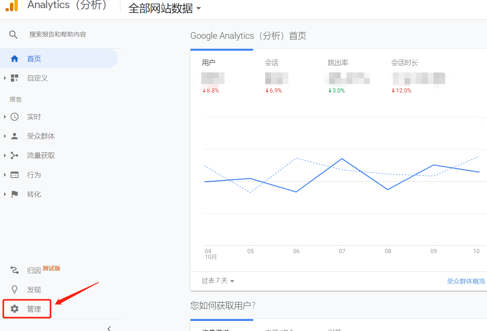Image resolution: width=487 pixels, height=331 pixels.
Task: Click the 自定义 dashboard grid icon
Action: [x=15, y=78]
